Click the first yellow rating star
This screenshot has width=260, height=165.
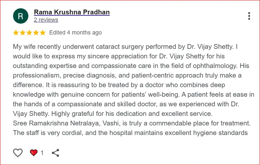16,33
